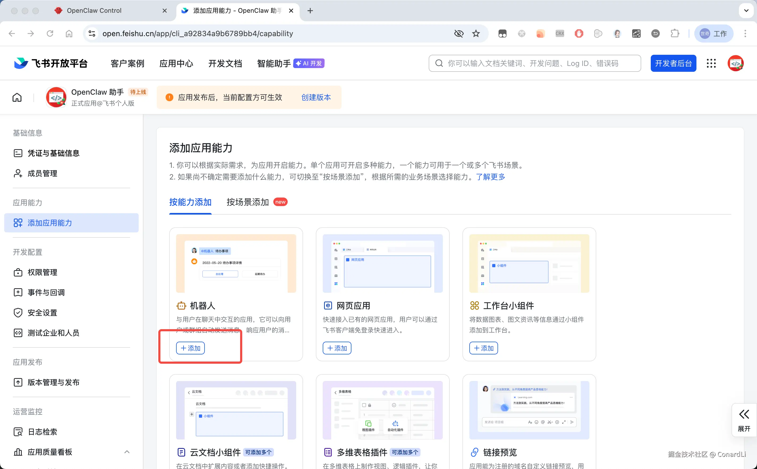Expand the 展开 side panel
Screen dimensions: 757x469
[744, 420]
